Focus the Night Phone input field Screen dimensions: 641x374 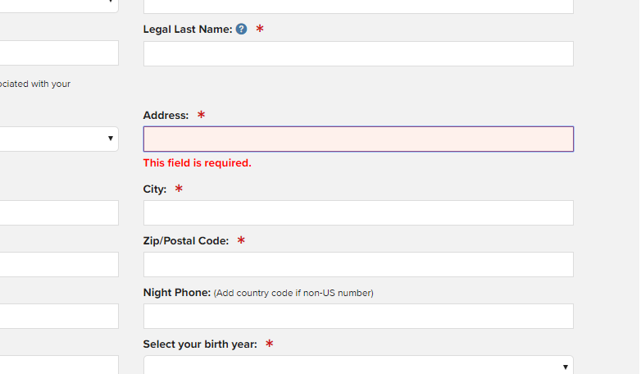pos(358,317)
